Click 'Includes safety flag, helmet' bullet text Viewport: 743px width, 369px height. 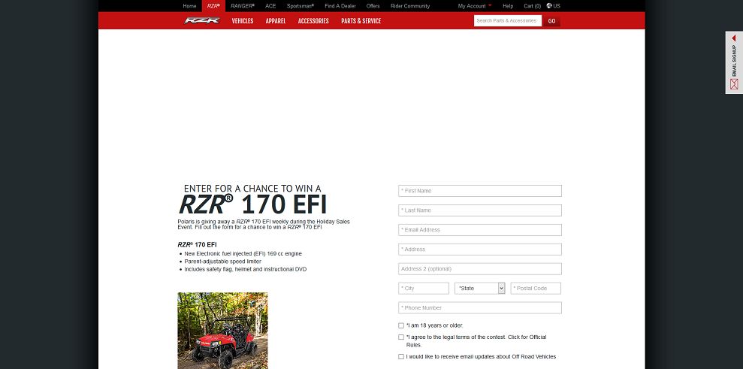tap(246, 269)
